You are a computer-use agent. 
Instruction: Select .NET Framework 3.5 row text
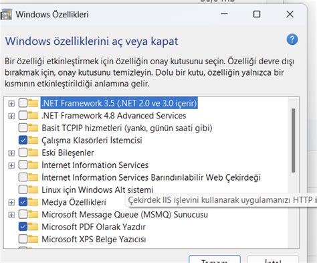click(119, 103)
